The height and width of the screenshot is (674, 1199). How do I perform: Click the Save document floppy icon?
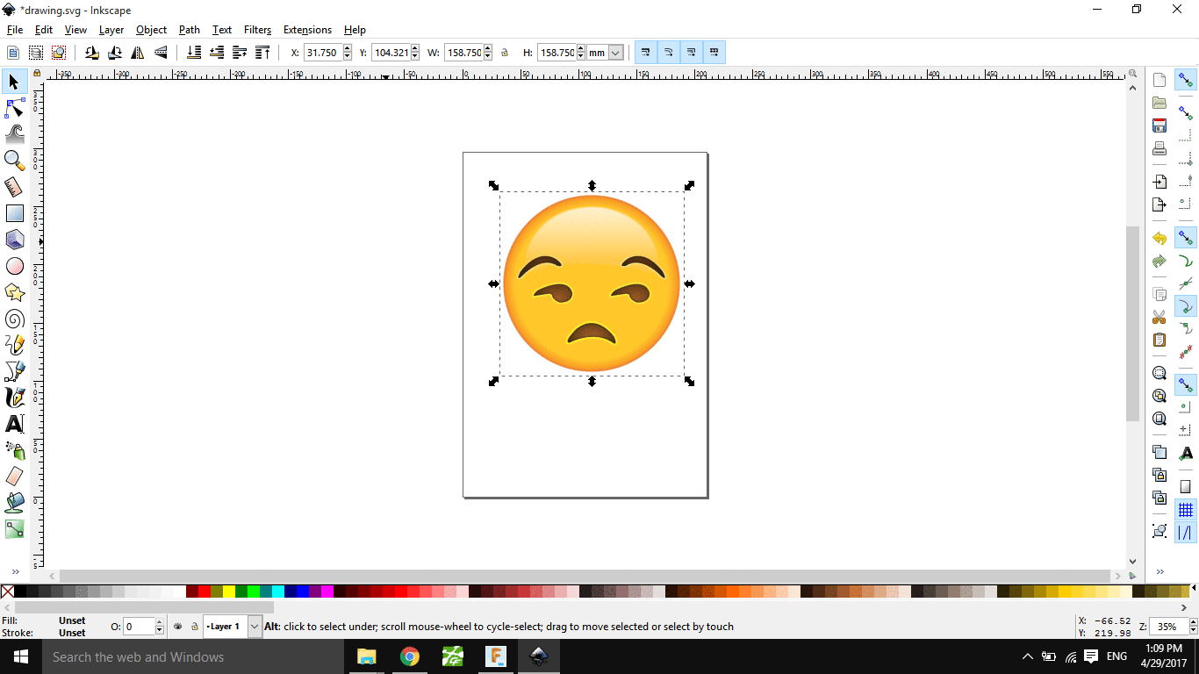(x=1160, y=125)
